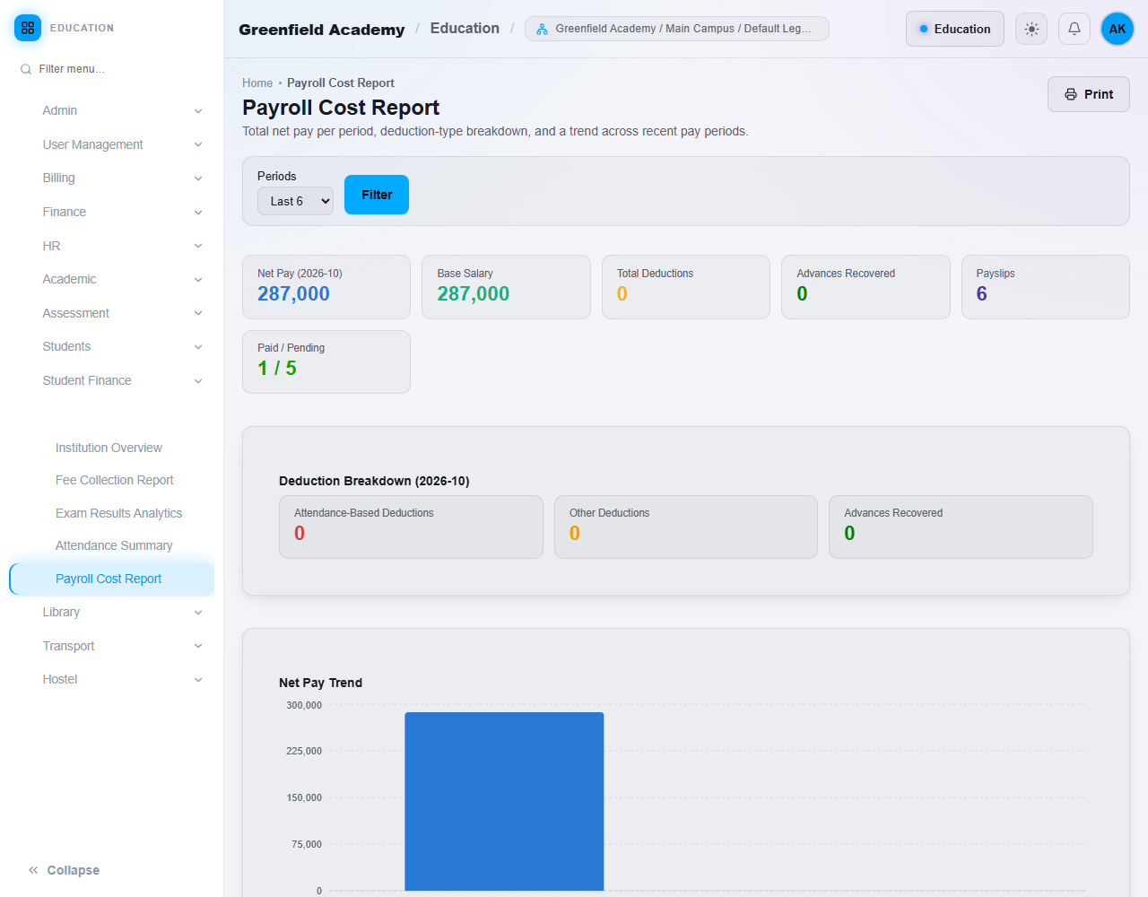Image resolution: width=1148 pixels, height=897 pixels.
Task: Open the Periods Last 6 dropdown
Action: [295, 201]
